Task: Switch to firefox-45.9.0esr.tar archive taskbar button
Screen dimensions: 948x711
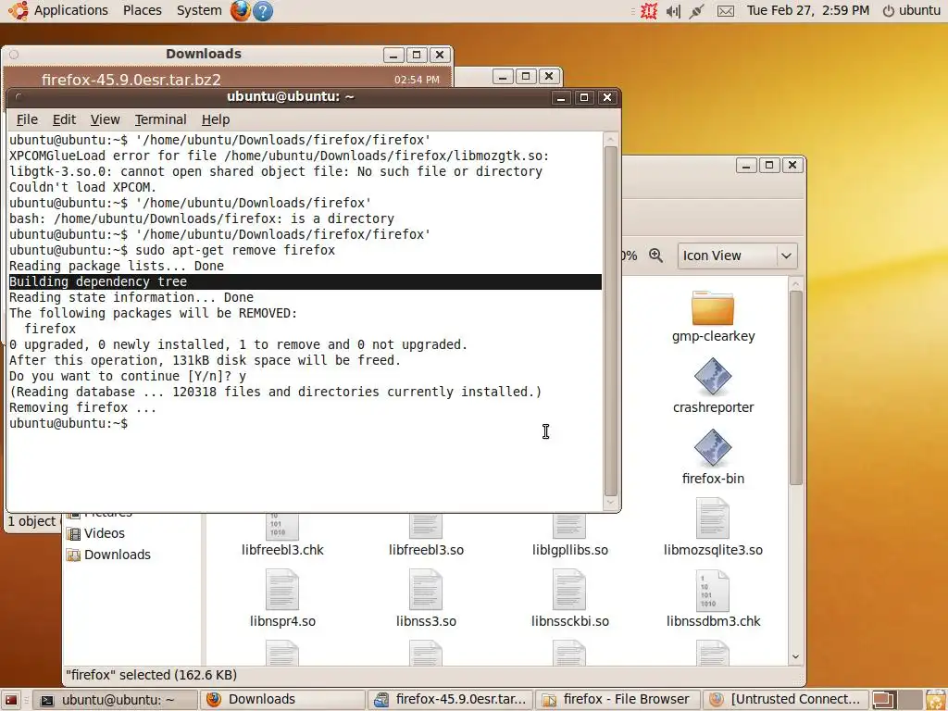Action: coord(451,700)
